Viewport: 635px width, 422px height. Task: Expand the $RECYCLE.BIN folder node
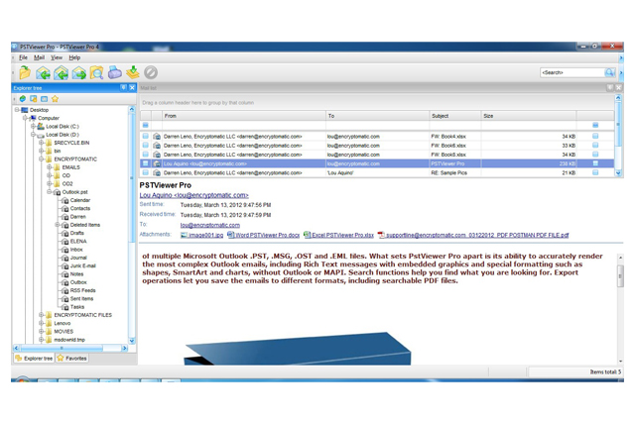pyautogui.click(x=42, y=143)
